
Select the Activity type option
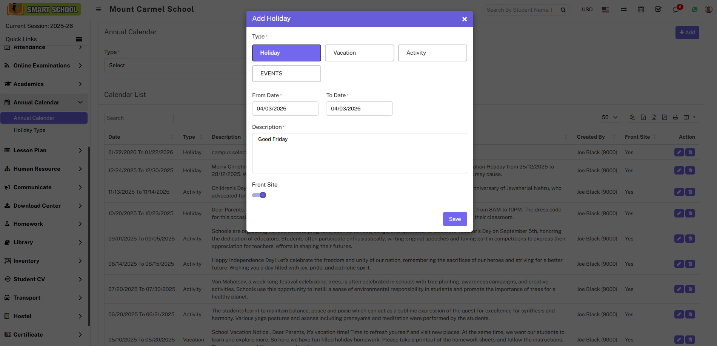[432, 53]
